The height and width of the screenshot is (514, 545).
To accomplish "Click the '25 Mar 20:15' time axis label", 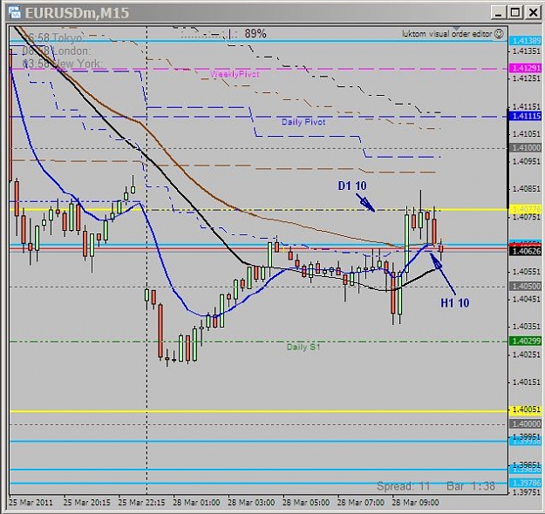I will coord(87,503).
